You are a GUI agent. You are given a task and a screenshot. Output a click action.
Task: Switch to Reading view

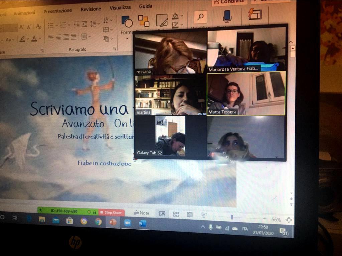190,215
